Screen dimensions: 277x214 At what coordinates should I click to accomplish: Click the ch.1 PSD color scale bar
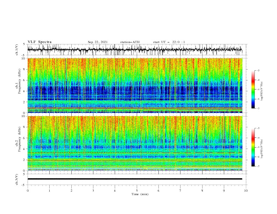click(x=253, y=90)
